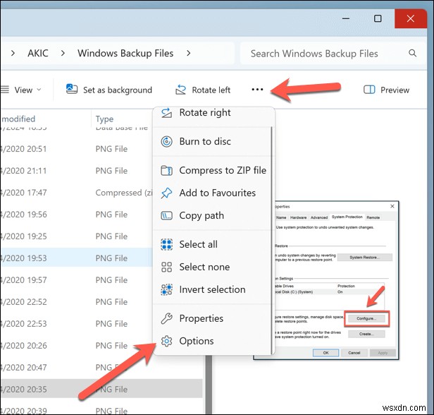Image resolution: width=434 pixels, height=415 pixels.
Task: Sort by the Type column header
Action: pyautogui.click(x=104, y=119)
